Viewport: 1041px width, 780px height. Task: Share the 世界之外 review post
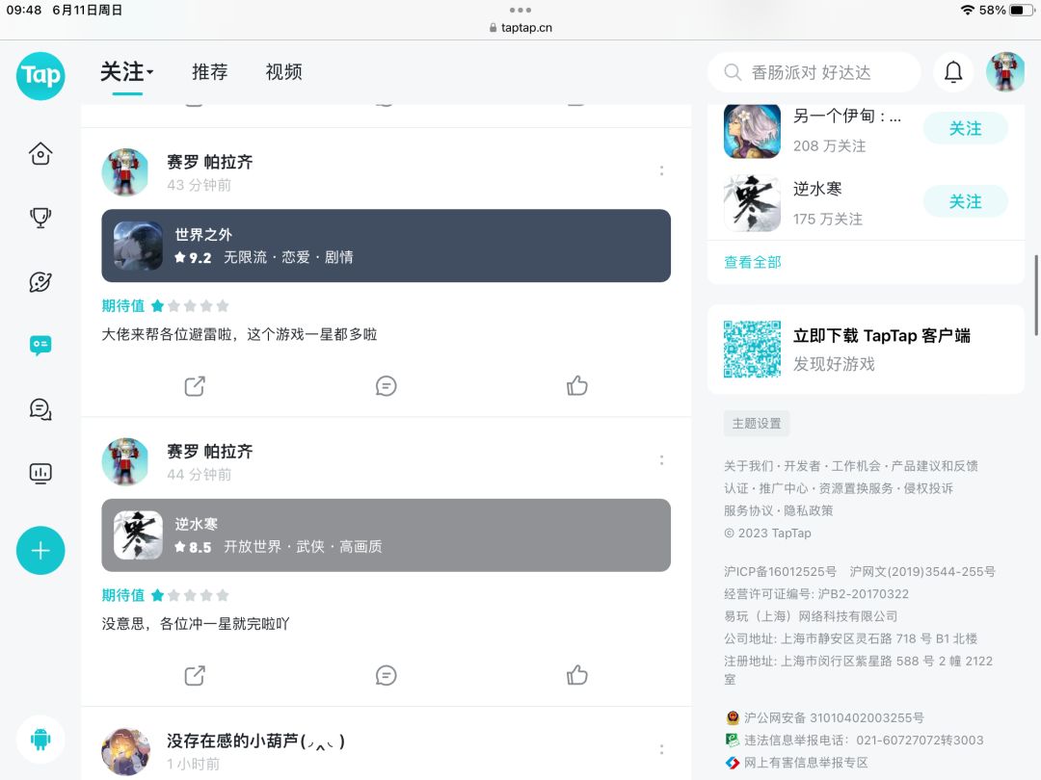point(195,386)
